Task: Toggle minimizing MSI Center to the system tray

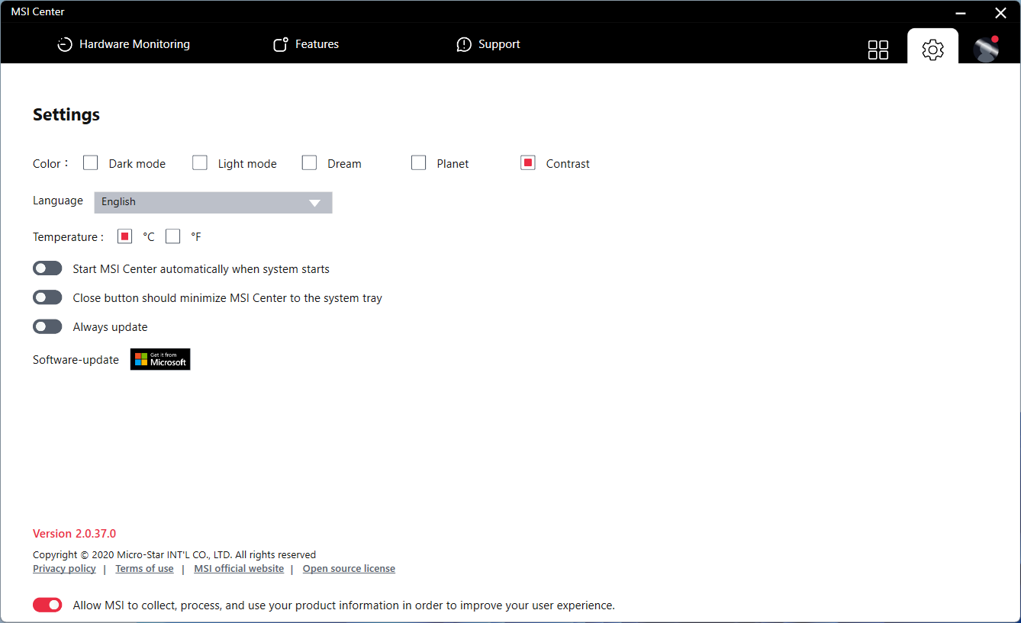Action: point(47,297)
